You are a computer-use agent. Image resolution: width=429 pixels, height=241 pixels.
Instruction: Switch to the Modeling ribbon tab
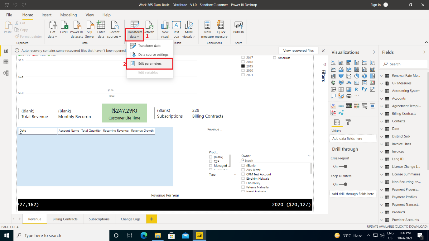(x=69, y=15)
